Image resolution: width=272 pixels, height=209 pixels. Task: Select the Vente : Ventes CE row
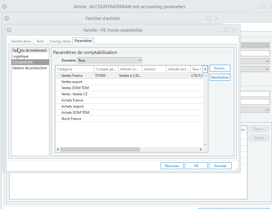(129, 94)
